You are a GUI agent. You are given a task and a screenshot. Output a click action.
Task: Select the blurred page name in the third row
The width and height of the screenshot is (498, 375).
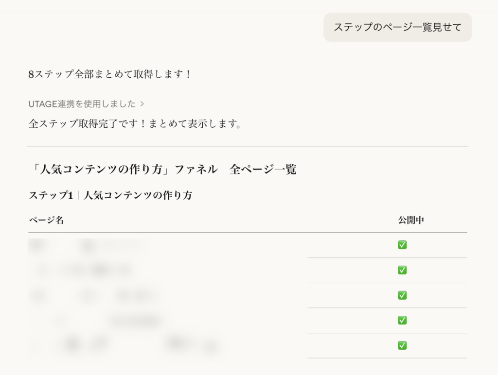point(92,295)
